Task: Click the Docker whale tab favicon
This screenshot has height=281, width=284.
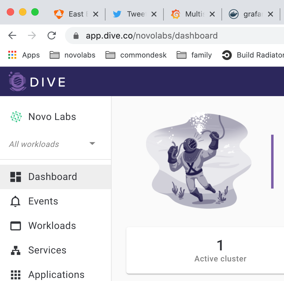Action: (234, 14)
